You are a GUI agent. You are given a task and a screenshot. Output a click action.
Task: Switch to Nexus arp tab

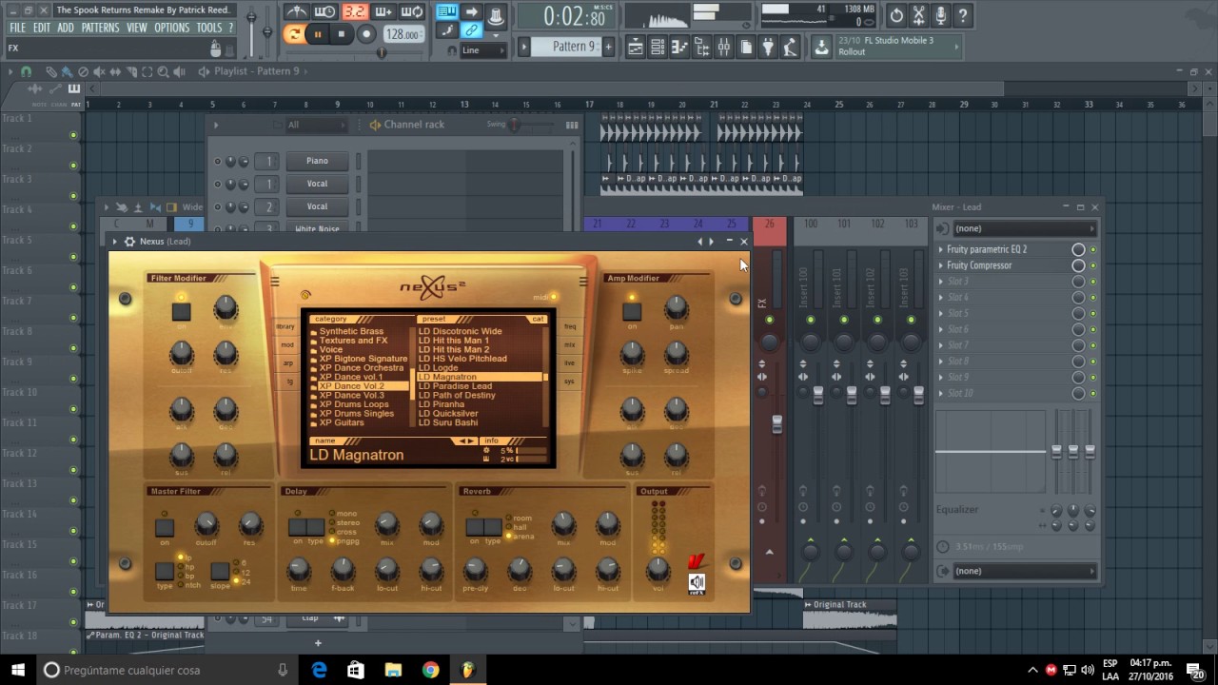click(x=286, y=363)
